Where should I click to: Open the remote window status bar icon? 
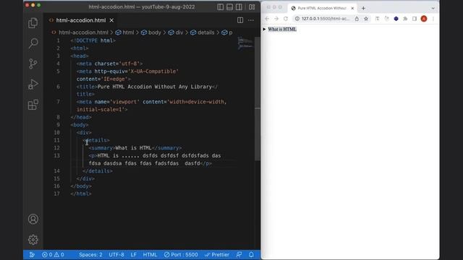tap(32, 255)
